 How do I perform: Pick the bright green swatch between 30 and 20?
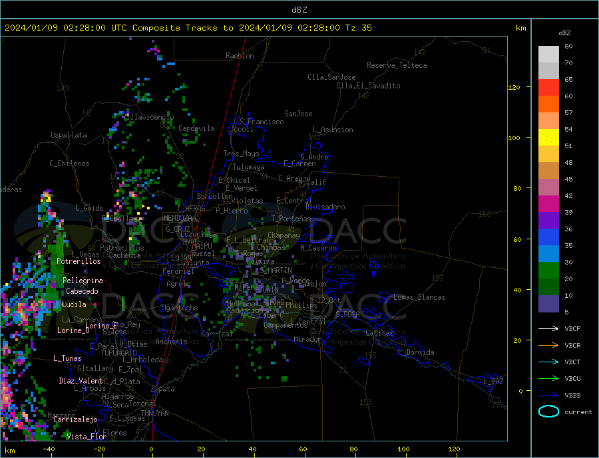pos(548,271)
